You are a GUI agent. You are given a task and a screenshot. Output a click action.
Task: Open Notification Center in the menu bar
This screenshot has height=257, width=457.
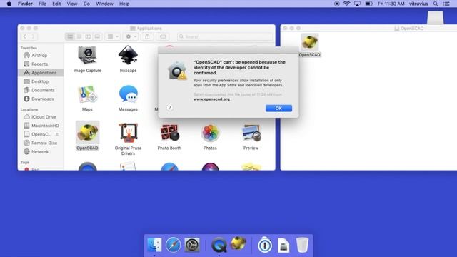point(446,4)
